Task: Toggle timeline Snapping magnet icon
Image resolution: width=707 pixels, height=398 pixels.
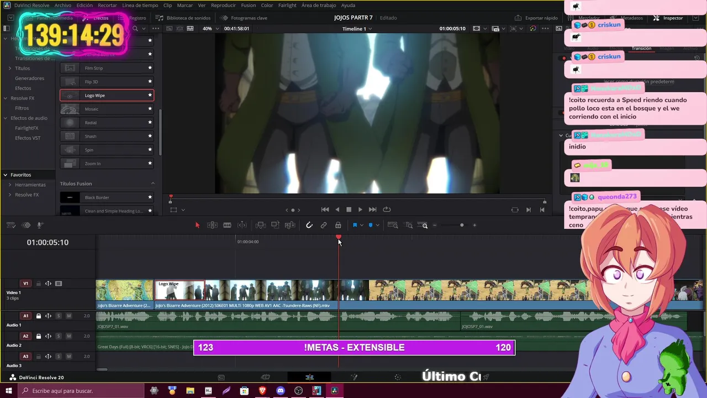Action: pos(309,225)
